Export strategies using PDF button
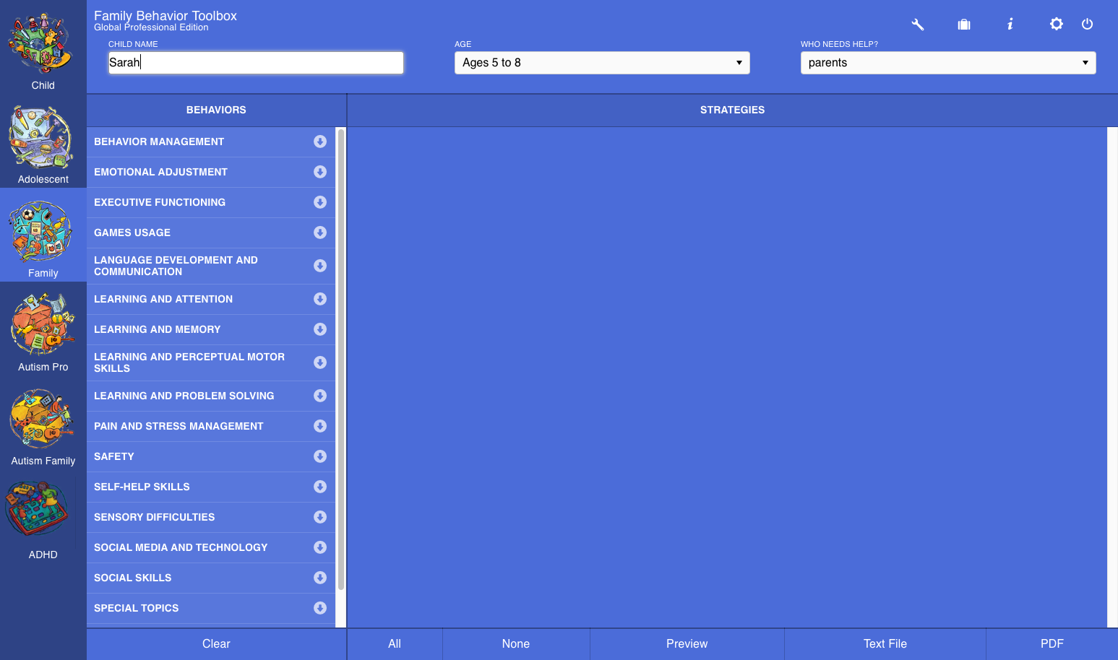1118x660 pixels. point(1052,644)
